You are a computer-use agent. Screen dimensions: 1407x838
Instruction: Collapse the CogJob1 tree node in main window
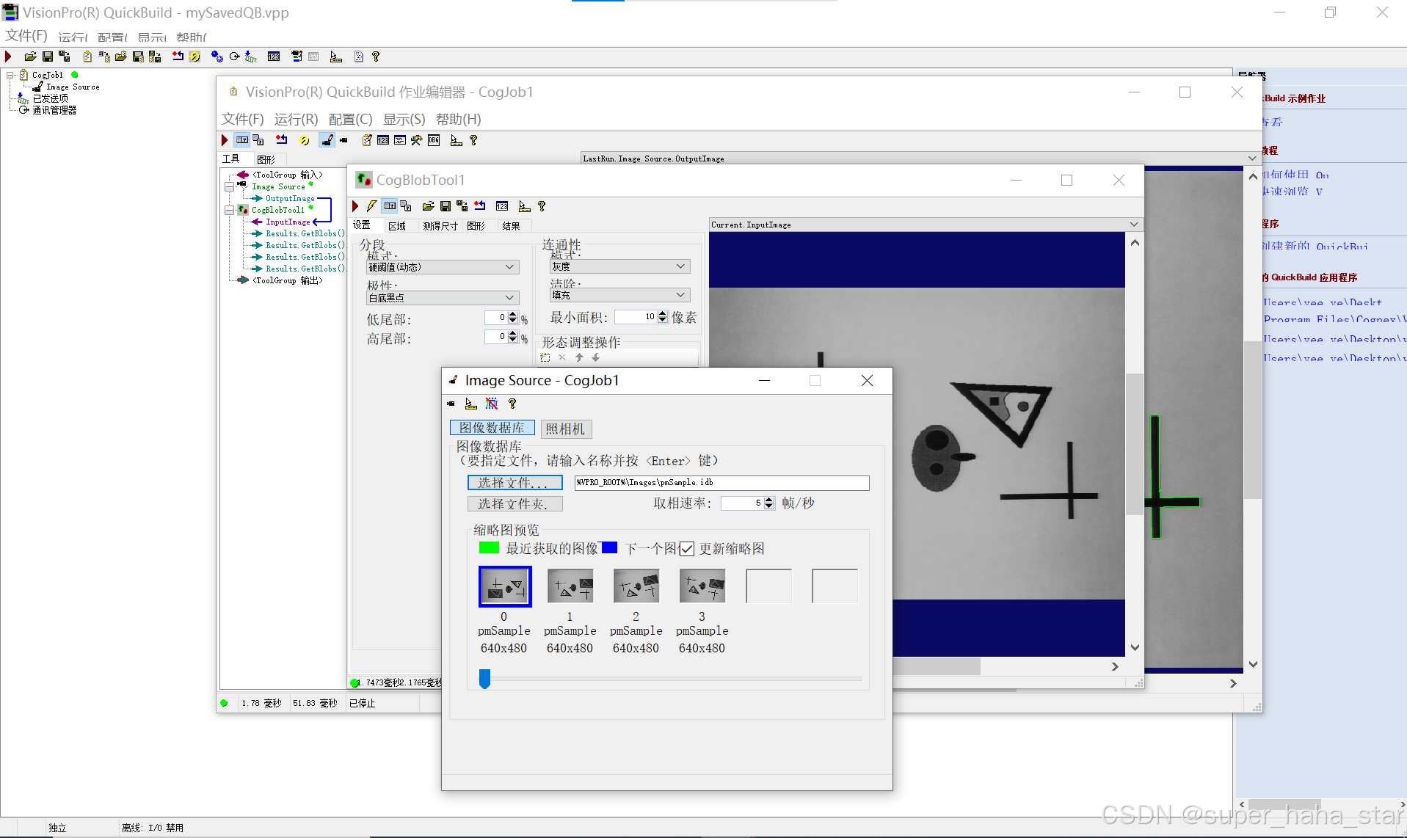(x=10, y=75)
